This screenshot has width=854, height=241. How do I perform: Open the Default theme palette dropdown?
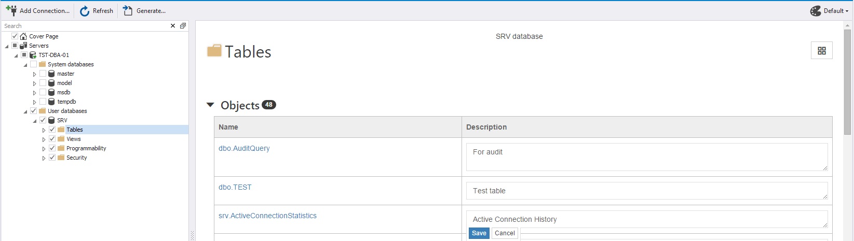click(829, 11)
